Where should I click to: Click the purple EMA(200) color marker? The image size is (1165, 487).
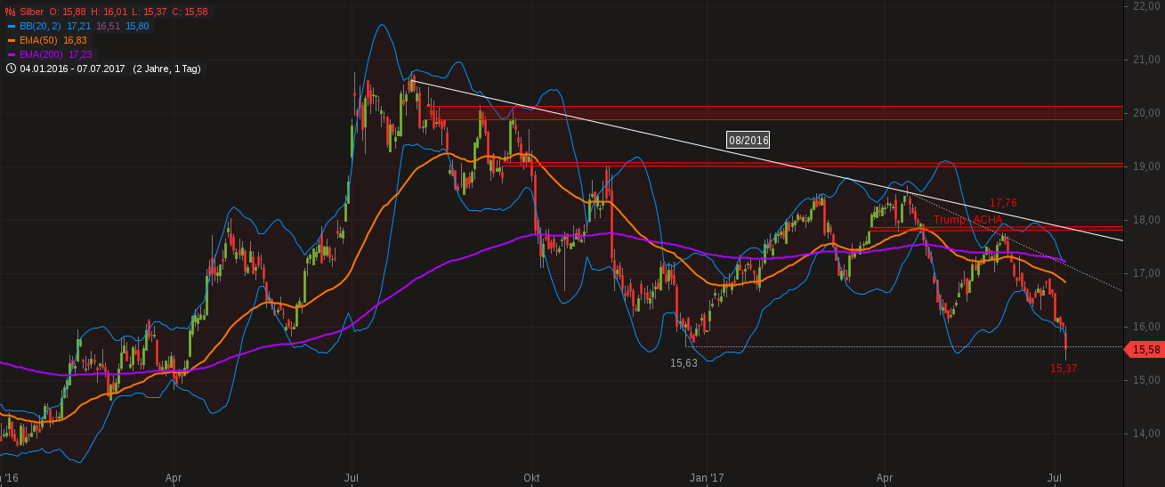pyautogui.click(x=11, y=54)
